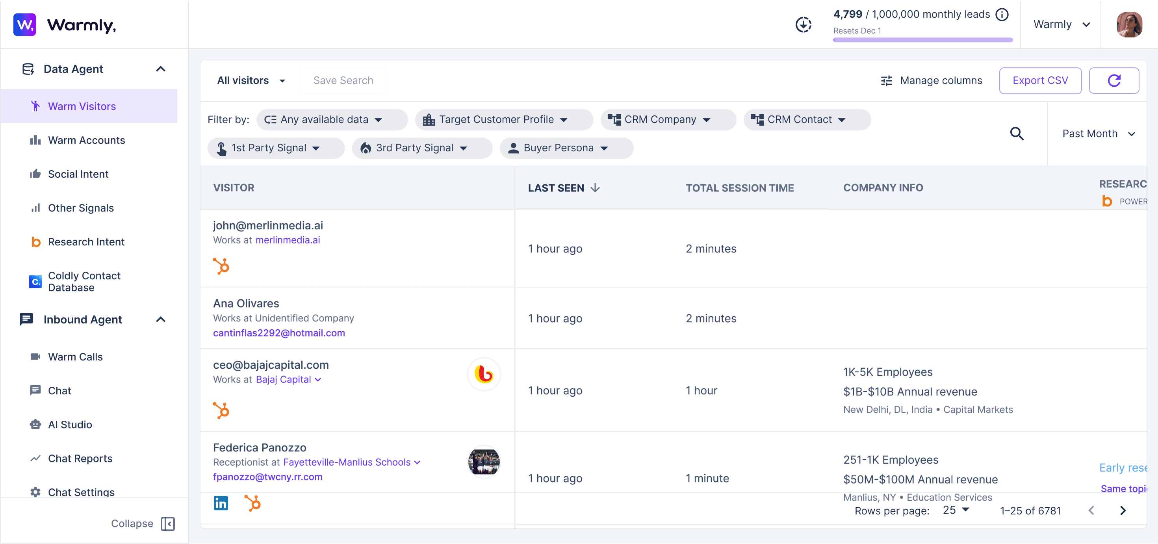Click the download progress icon in header

[804, 24]
